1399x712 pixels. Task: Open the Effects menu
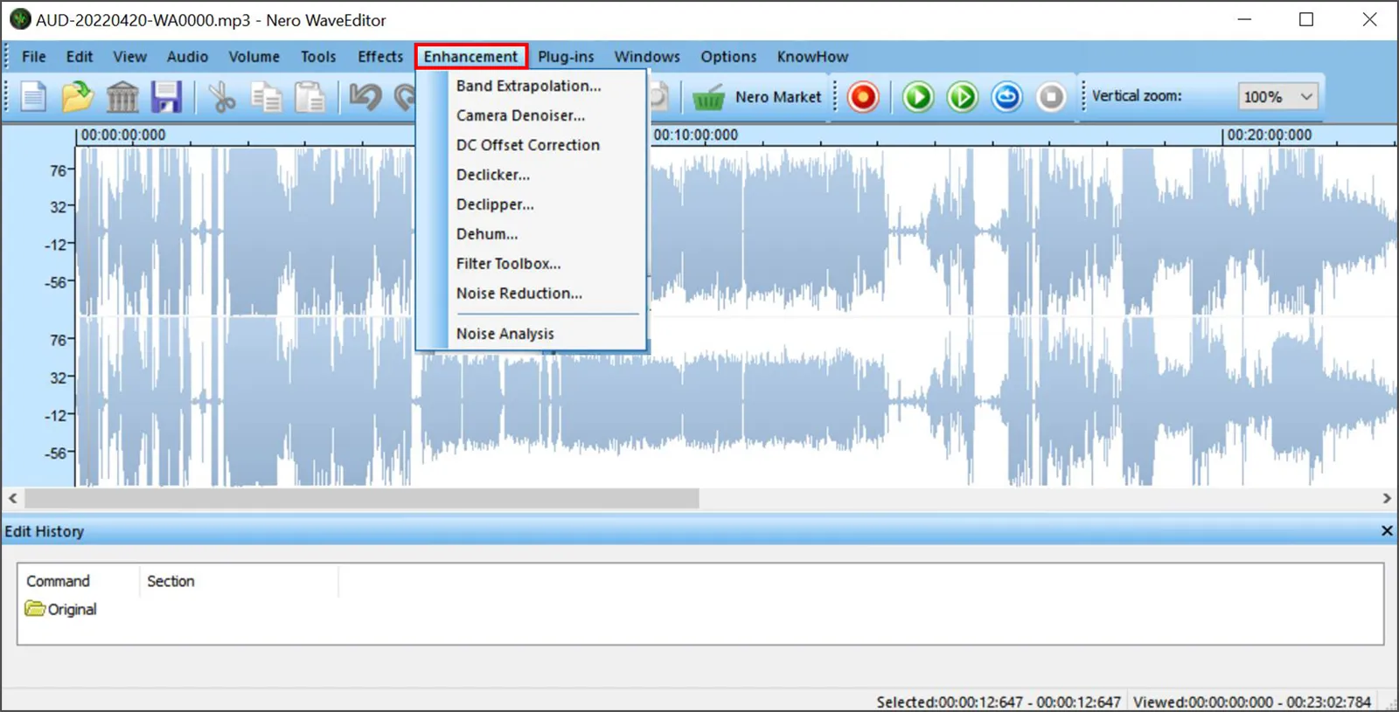(380, 57)
